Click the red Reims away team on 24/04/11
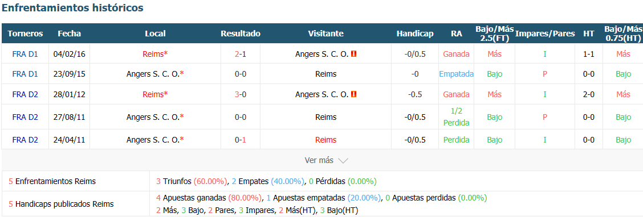643x217 pixels. [x=326, y=140]
